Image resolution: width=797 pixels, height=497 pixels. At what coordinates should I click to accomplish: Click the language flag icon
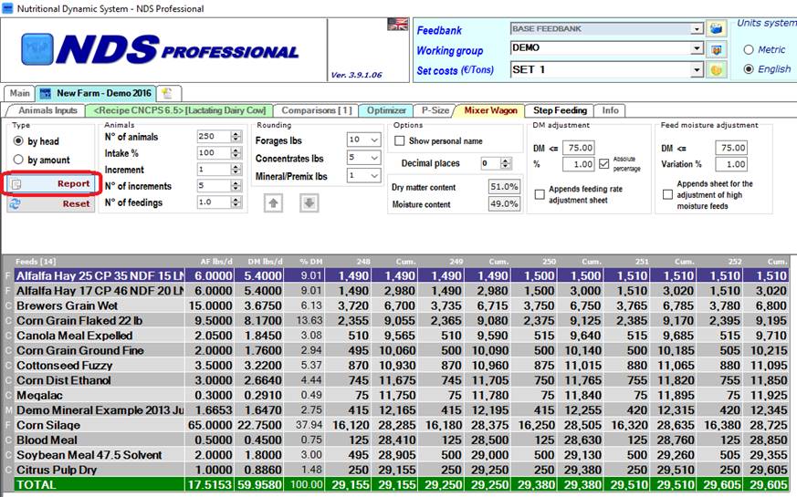(397, 24)
